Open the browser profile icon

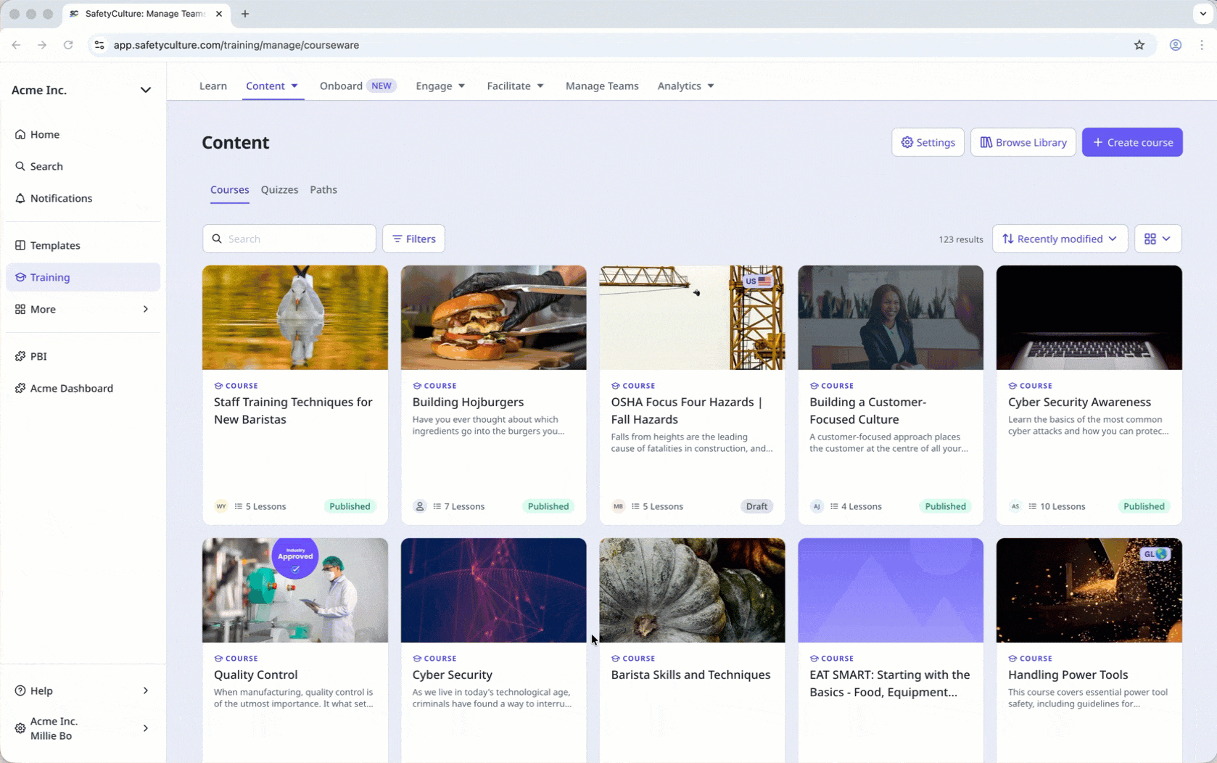(1176, 45)
